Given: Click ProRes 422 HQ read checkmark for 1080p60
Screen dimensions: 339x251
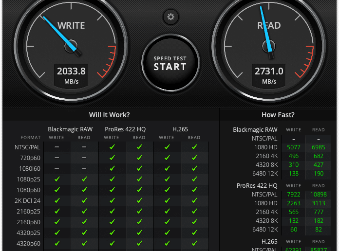Looking at the screenshot, I should point(139,190).
